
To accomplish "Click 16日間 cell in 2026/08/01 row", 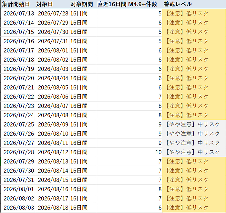I will pos(83,51).
